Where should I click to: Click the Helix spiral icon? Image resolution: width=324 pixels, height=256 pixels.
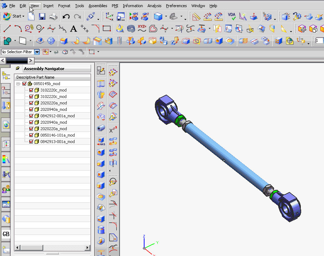pos(131,29)
